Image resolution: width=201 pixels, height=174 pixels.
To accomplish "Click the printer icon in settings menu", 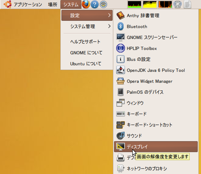I will point(121,158).
